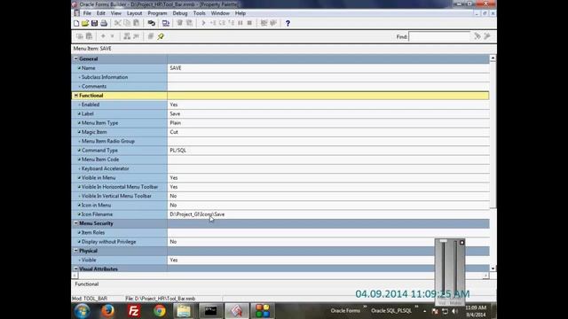568x319 pixels.
Task: Click the Property Class palette icon
Action: [127, 36]
